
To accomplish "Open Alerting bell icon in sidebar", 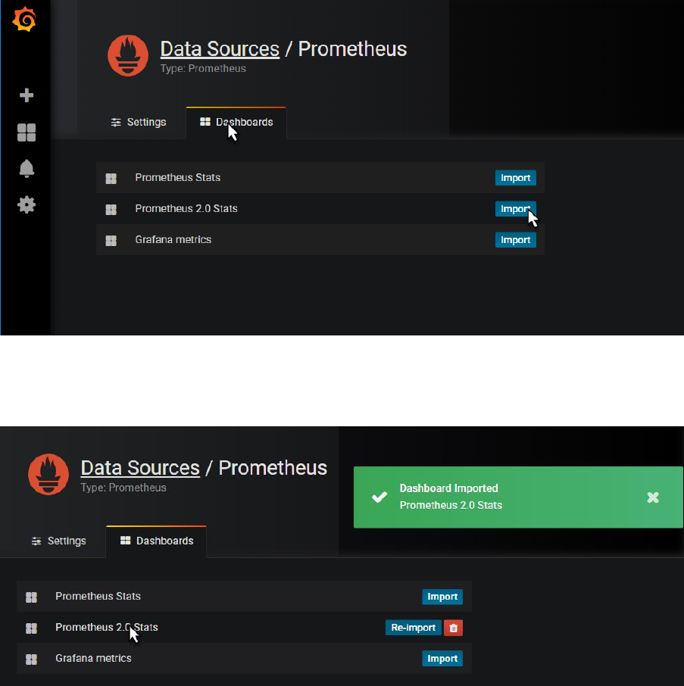I will (x=27, y=169).
